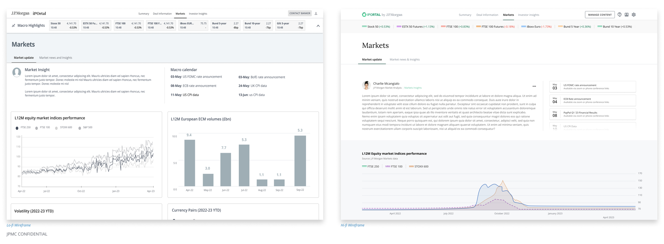The width and height of the screenshot is (664, 244).
Task: Click the IPORTAL by J.P.Morgan logo
Action: [x=382, y=15]
